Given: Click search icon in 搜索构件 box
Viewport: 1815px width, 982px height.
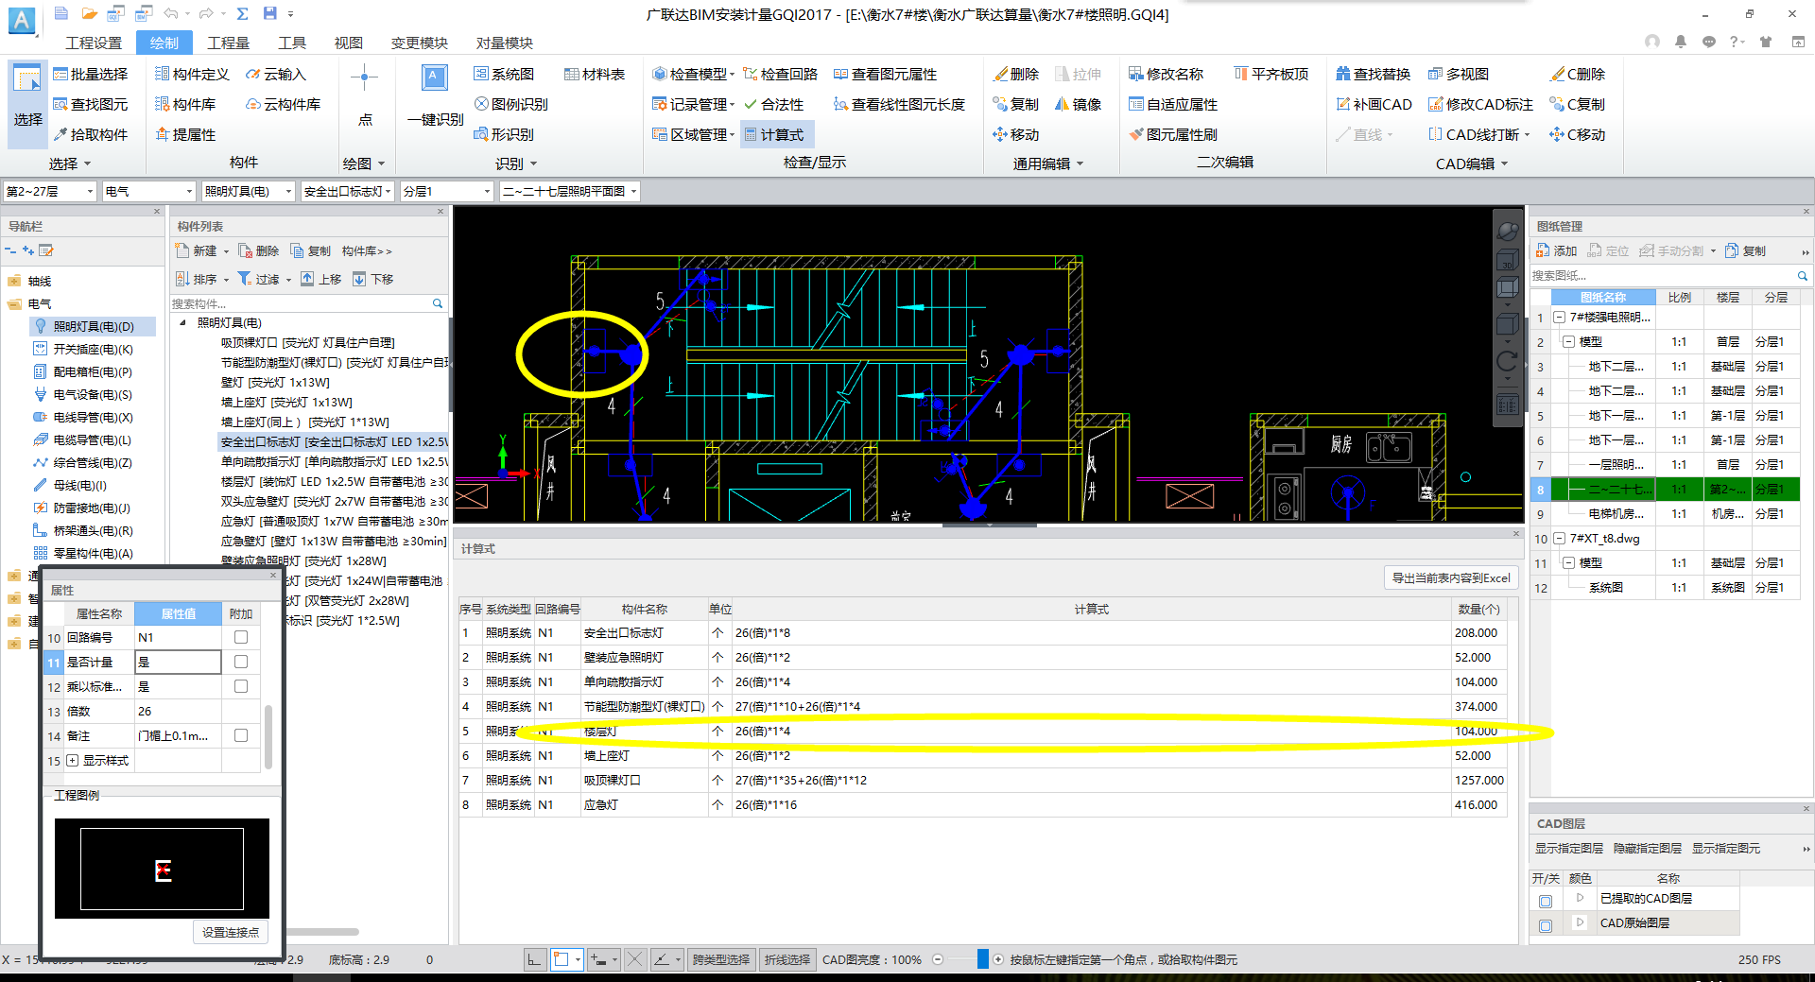Looking at the screenshot, I should point(438,303).
